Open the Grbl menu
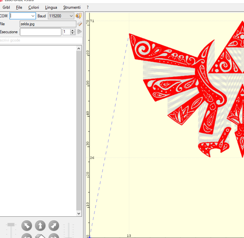This screenshot has height=238, width=244. pyautogui.click(x=6, y=7)
